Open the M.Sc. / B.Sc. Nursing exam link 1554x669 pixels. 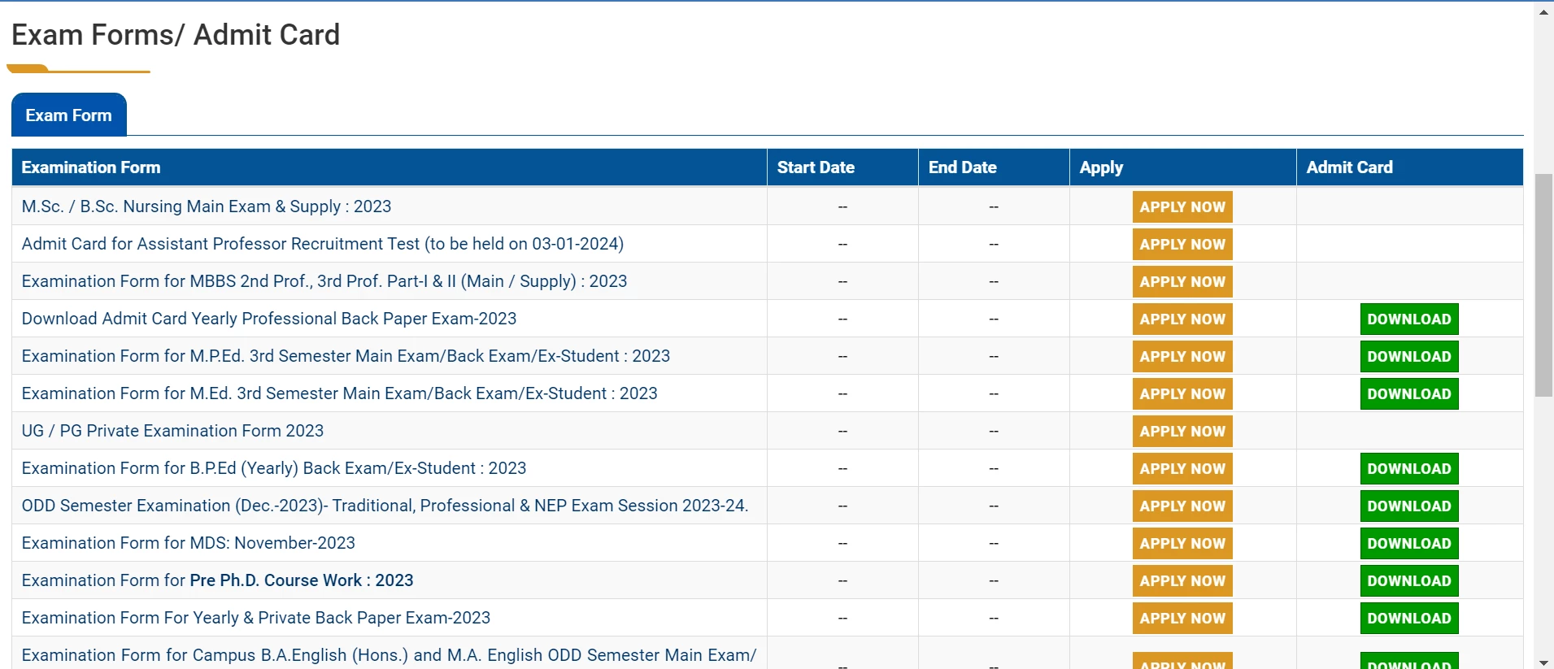207,206
